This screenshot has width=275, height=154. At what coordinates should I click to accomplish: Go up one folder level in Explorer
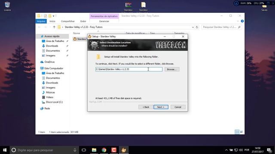click(54, 27)
